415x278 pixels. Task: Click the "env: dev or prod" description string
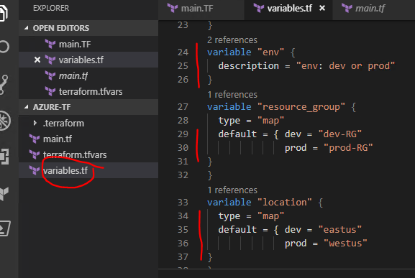[x=345, y=66]
